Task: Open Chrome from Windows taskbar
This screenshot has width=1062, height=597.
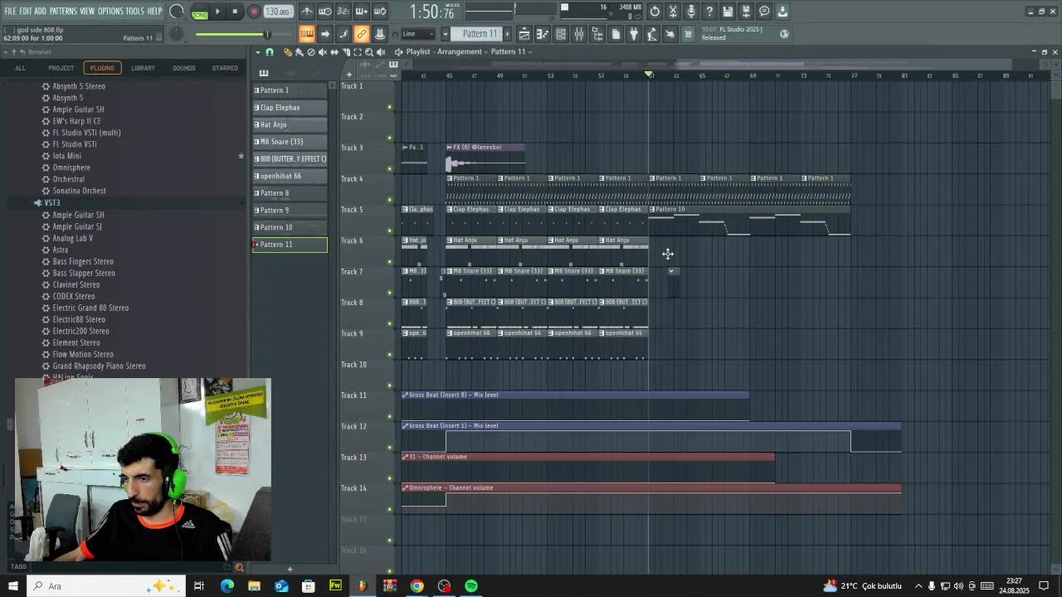Action: [417, 586]
